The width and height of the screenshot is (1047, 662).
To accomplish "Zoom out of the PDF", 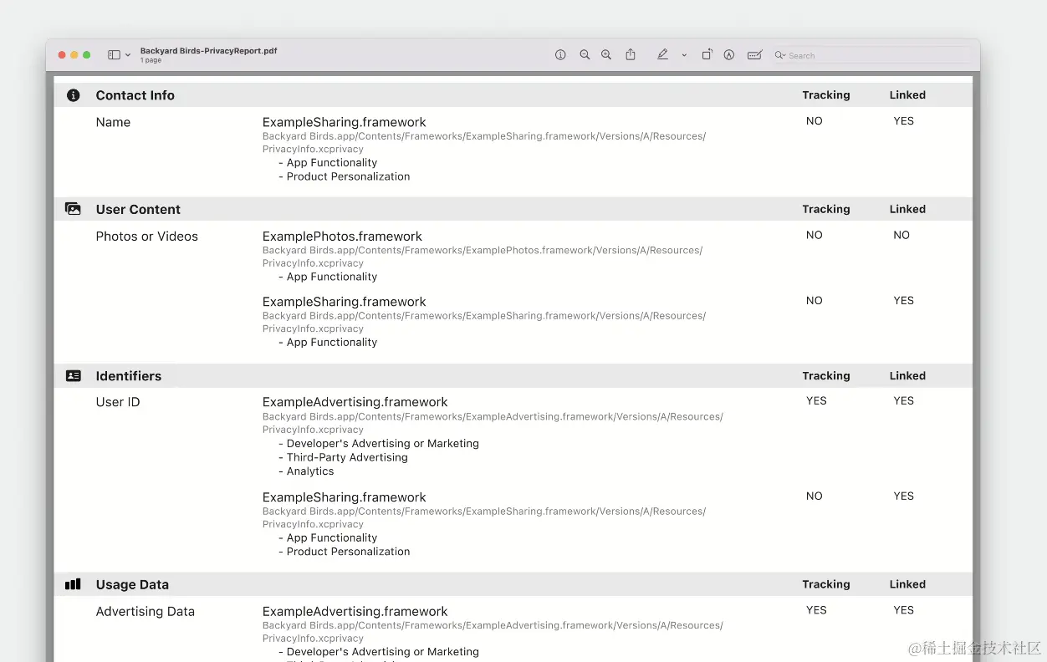I will click(x=585, y=55).
